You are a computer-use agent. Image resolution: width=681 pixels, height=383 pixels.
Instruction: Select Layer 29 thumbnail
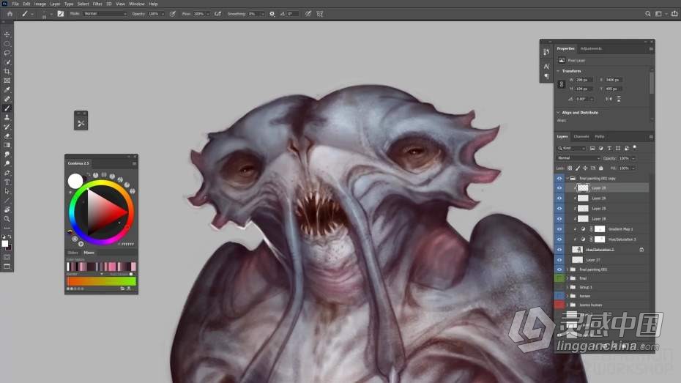583,188
